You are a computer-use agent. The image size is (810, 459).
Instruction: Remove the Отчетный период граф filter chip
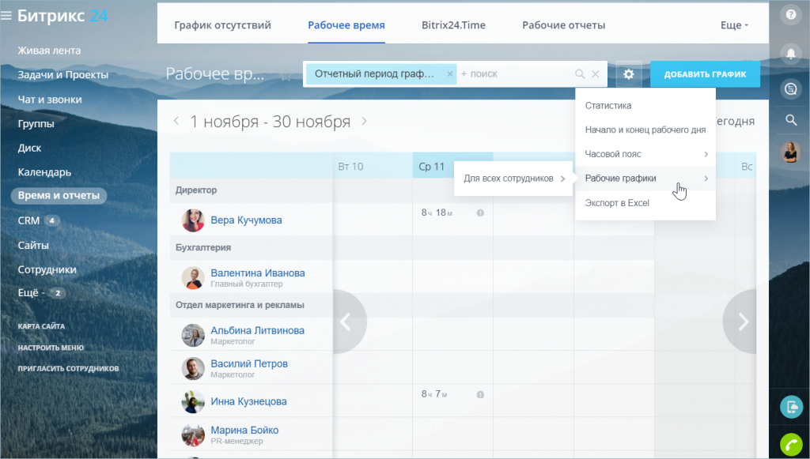click(449, 73)
